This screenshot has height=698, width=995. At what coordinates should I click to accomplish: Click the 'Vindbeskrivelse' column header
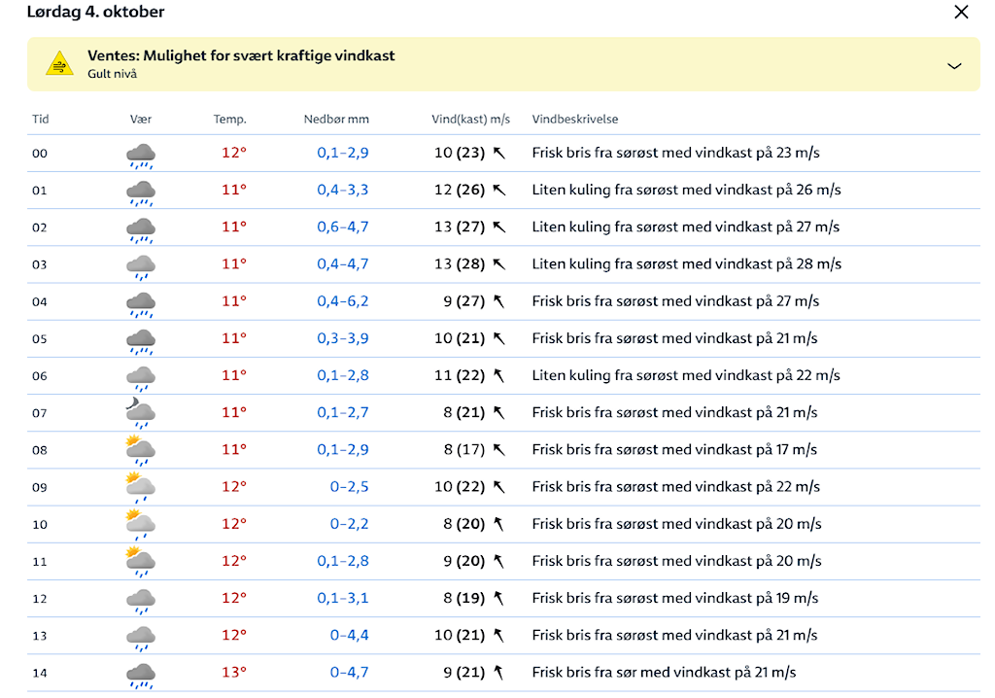point(575,120)
